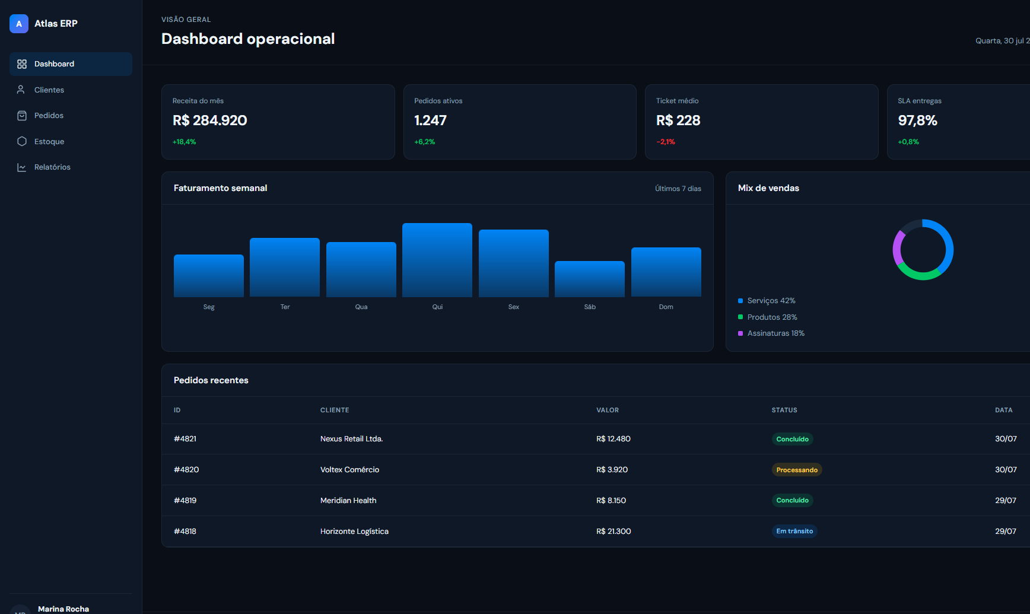Click the blue Serviços legend swatch

pyautogui.click(x=740, y=301)
